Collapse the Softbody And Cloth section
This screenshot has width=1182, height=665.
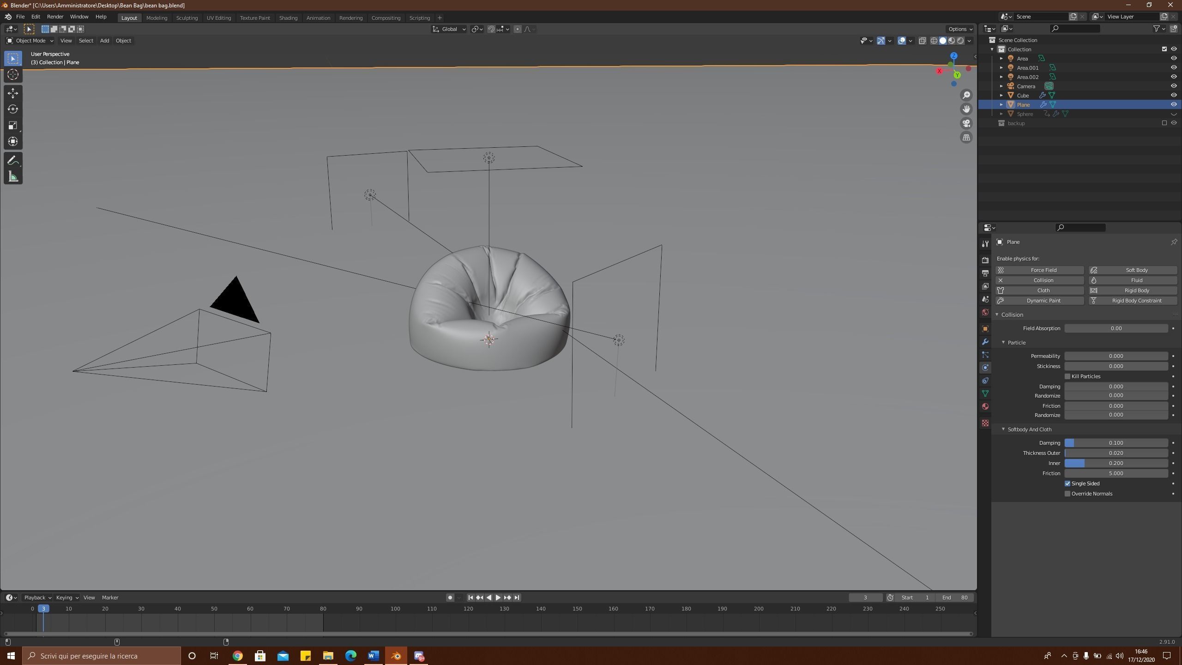pos(1003,429)
